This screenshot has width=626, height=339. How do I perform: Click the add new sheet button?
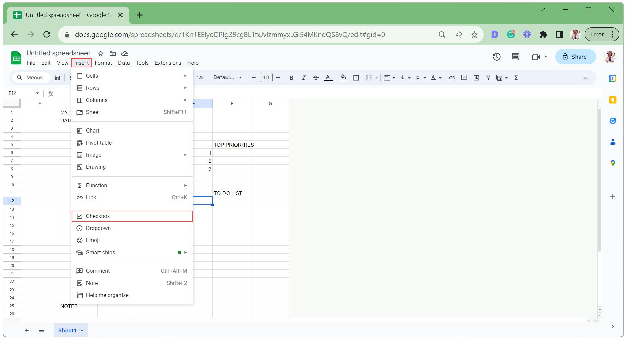[27, 331]
